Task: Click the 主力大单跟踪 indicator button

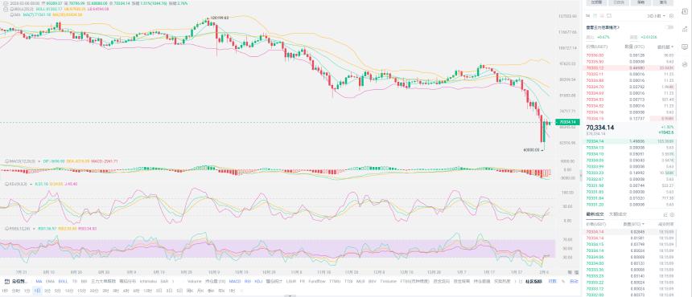Action: coord(103,281)
